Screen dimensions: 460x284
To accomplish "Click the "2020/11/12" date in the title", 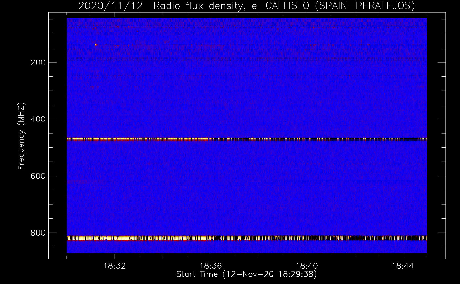I will [110, 6].
